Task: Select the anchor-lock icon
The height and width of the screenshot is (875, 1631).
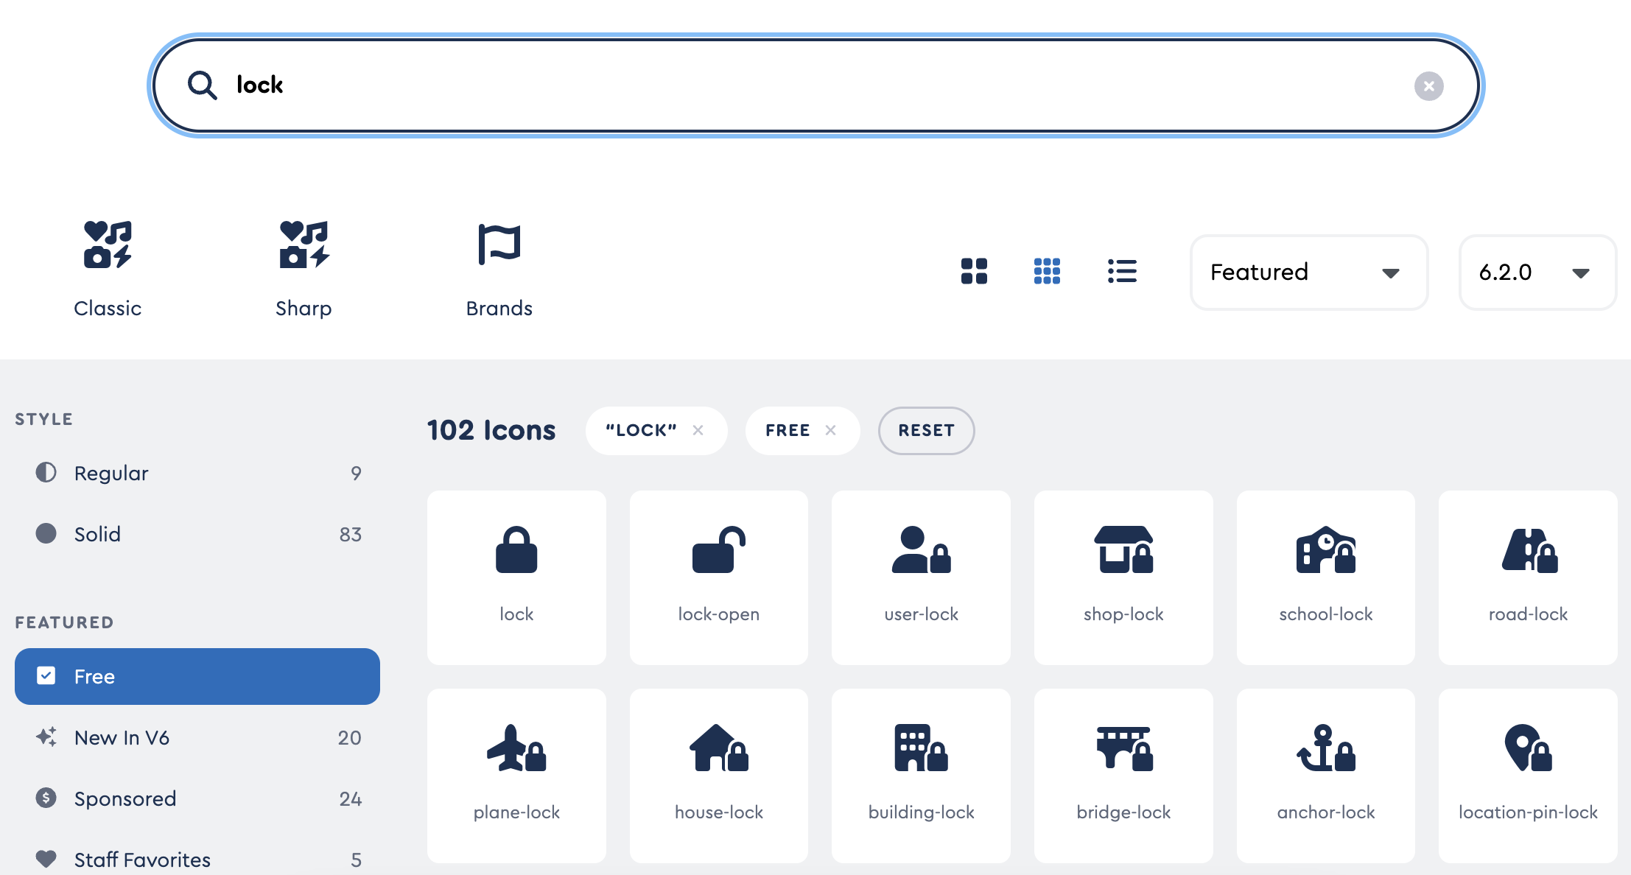Action: 1326,776
